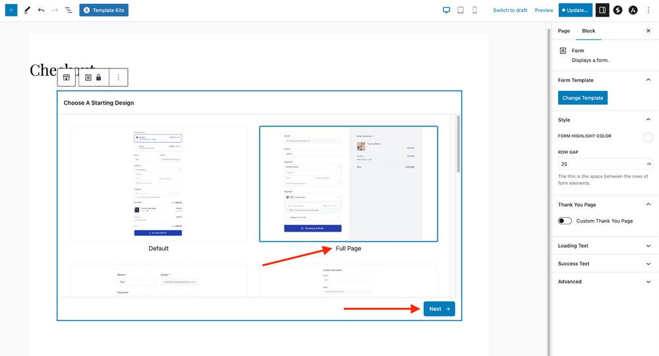Select the Default design thumbnail
Image resolution: width=659 pixels, height=356 pixels.
(158, 184)
